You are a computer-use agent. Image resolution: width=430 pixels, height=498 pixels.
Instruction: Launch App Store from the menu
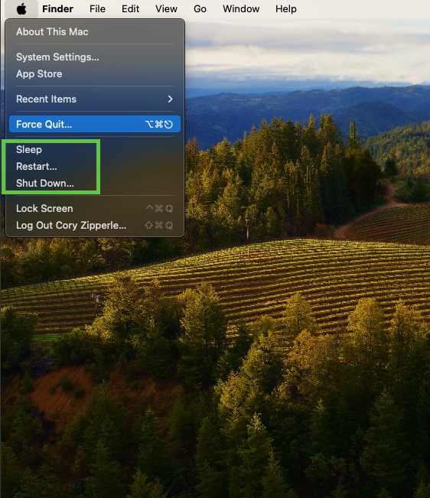(95, 74)
